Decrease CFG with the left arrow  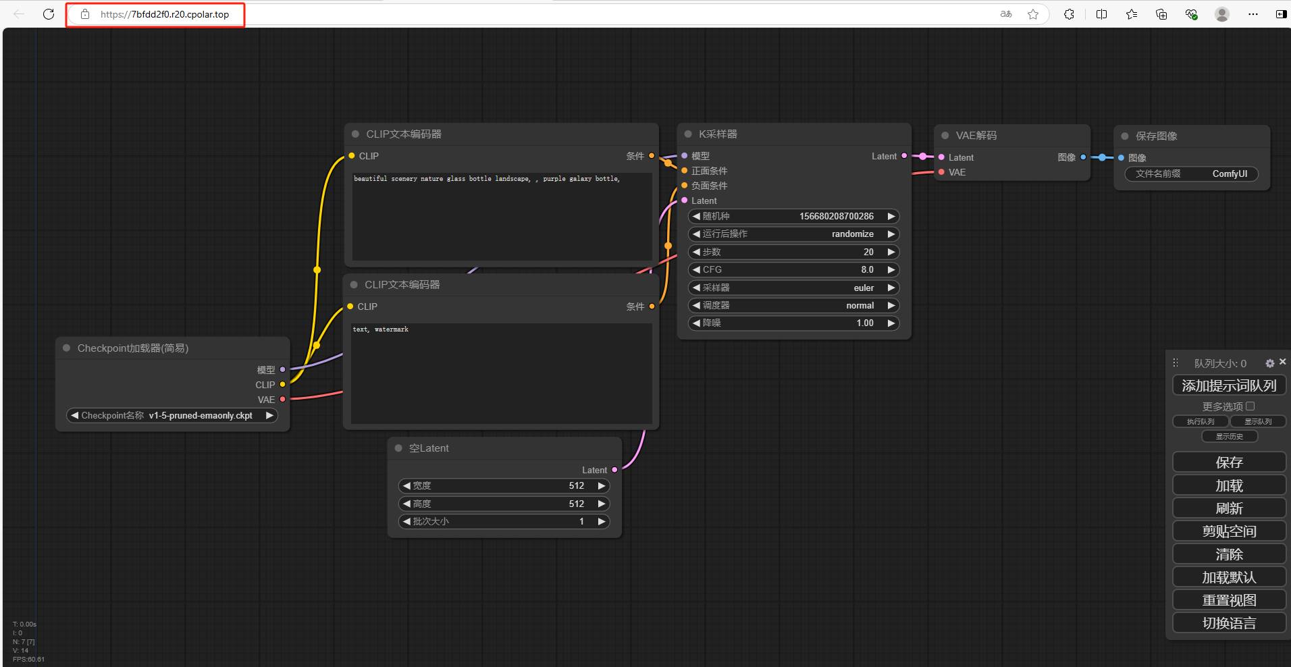696,269
